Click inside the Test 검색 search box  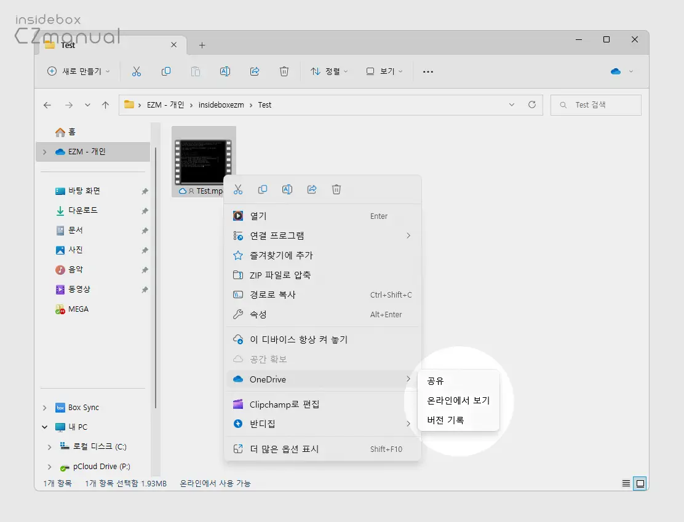click(x=595, y=105)
